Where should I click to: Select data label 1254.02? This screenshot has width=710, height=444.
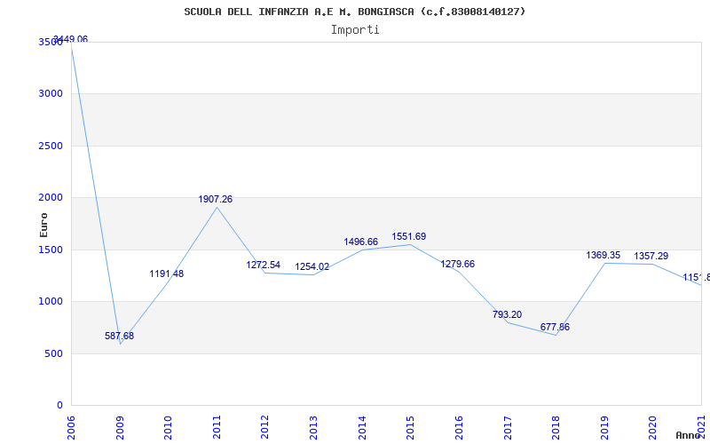(x=312, y=267)
